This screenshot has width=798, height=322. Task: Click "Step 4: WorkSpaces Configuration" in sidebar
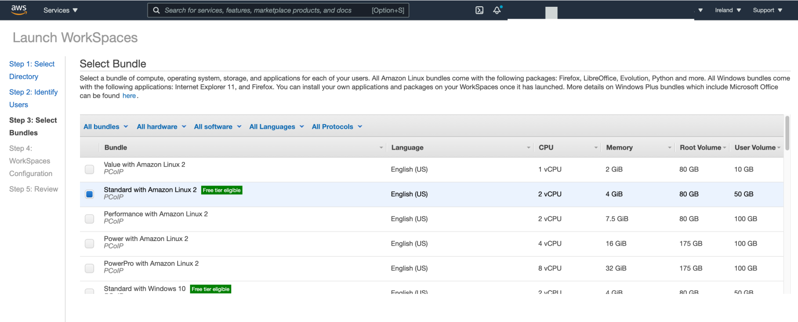31,161
